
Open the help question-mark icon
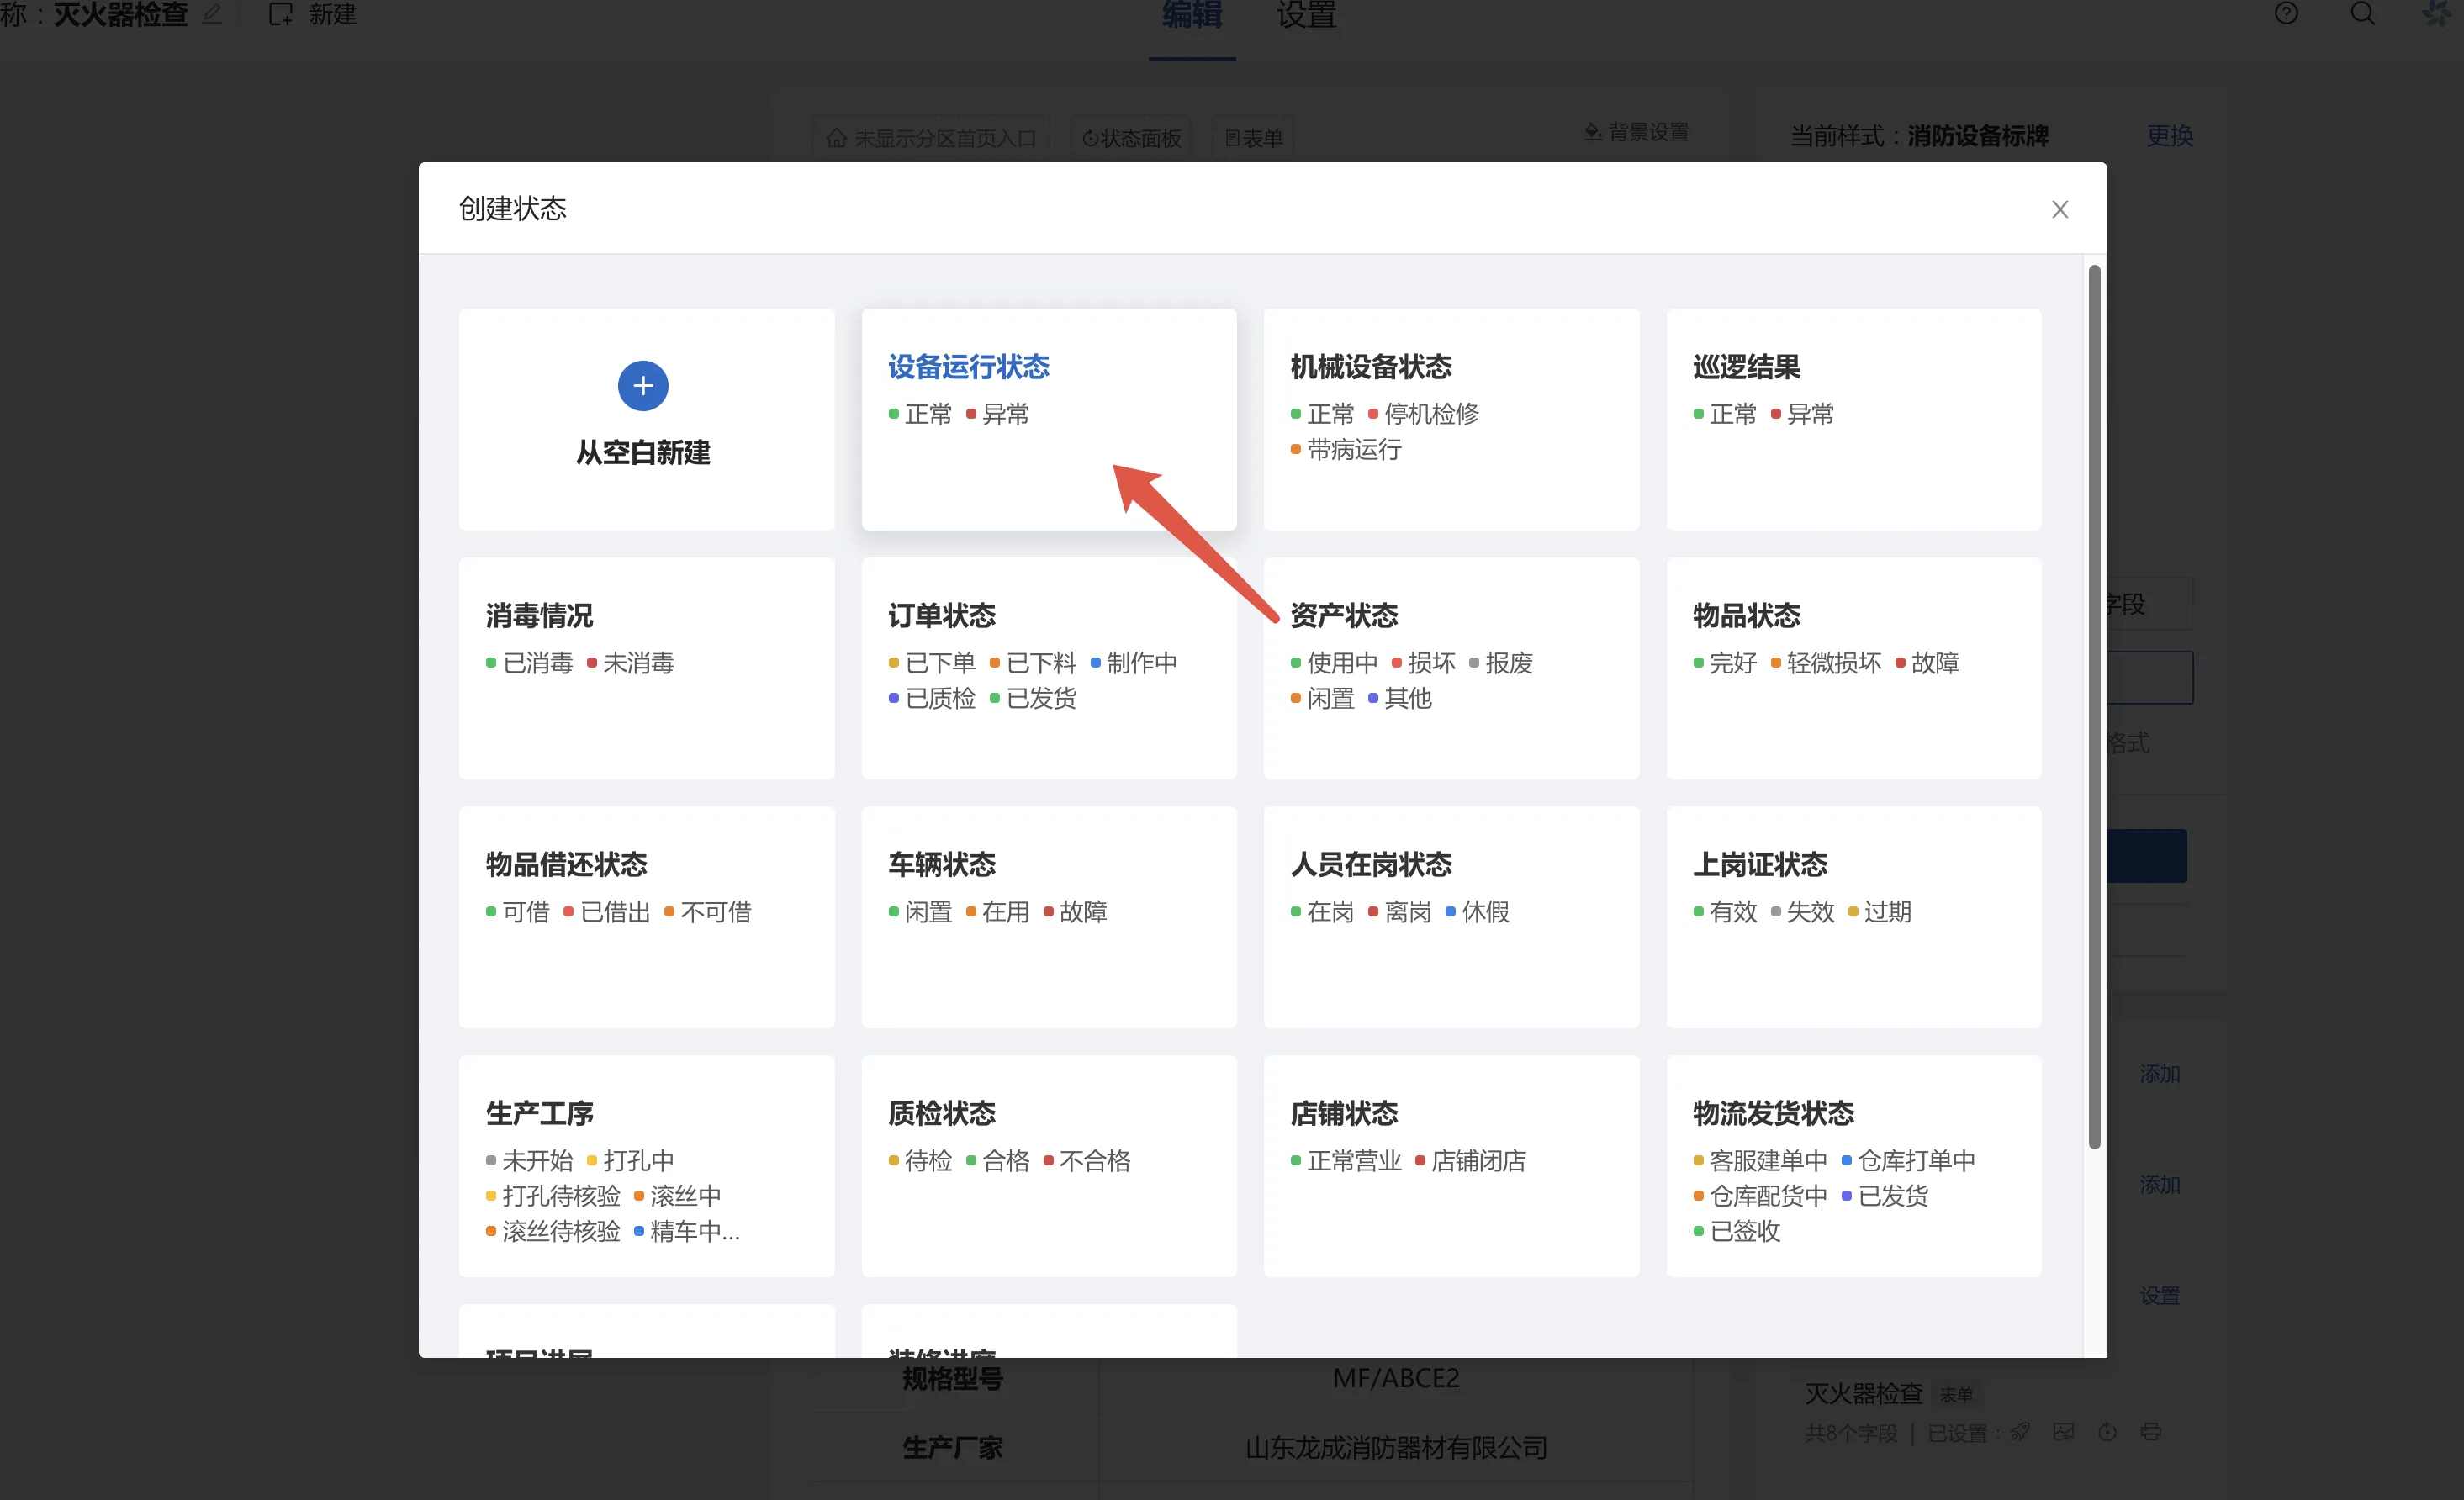(x=2285, y=13)
